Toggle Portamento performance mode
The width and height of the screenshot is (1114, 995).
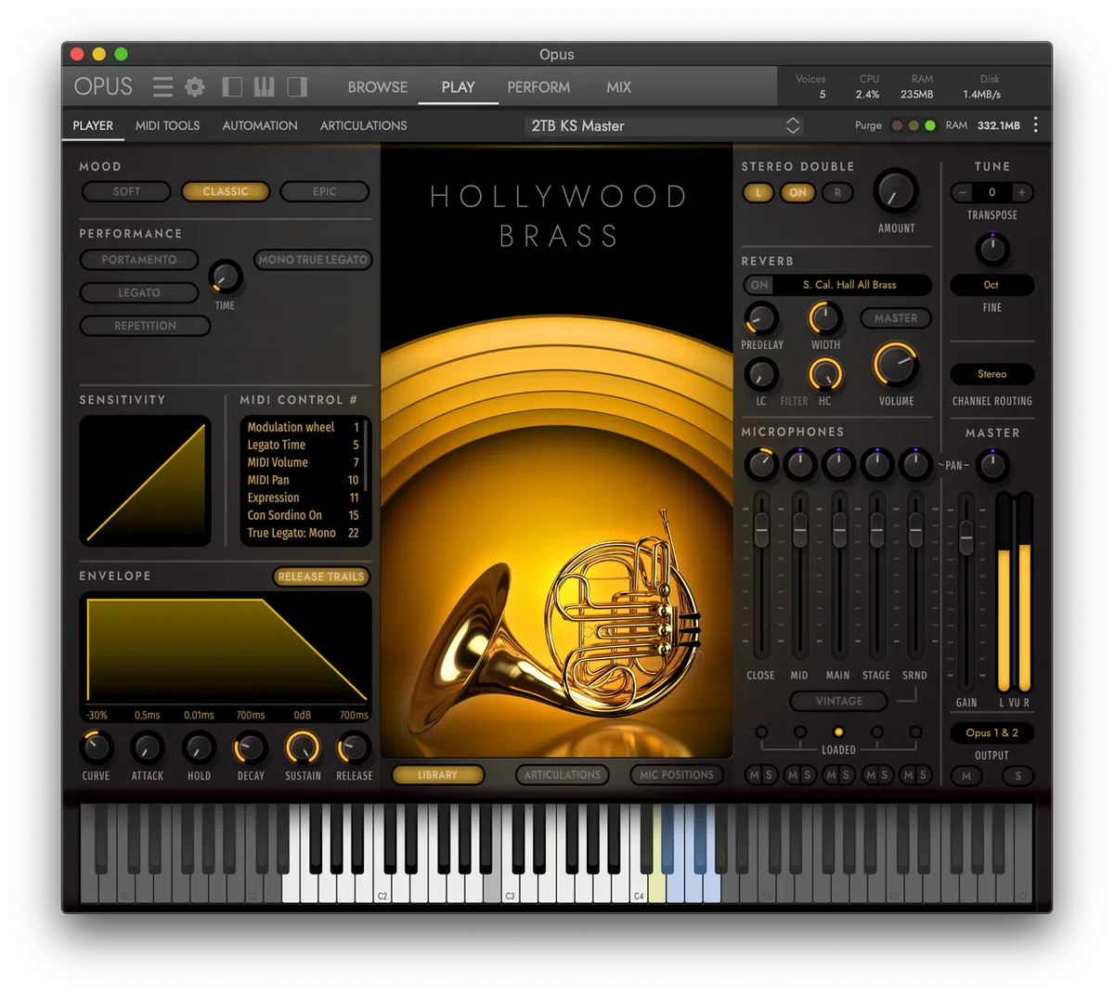(x=138, y=260)
